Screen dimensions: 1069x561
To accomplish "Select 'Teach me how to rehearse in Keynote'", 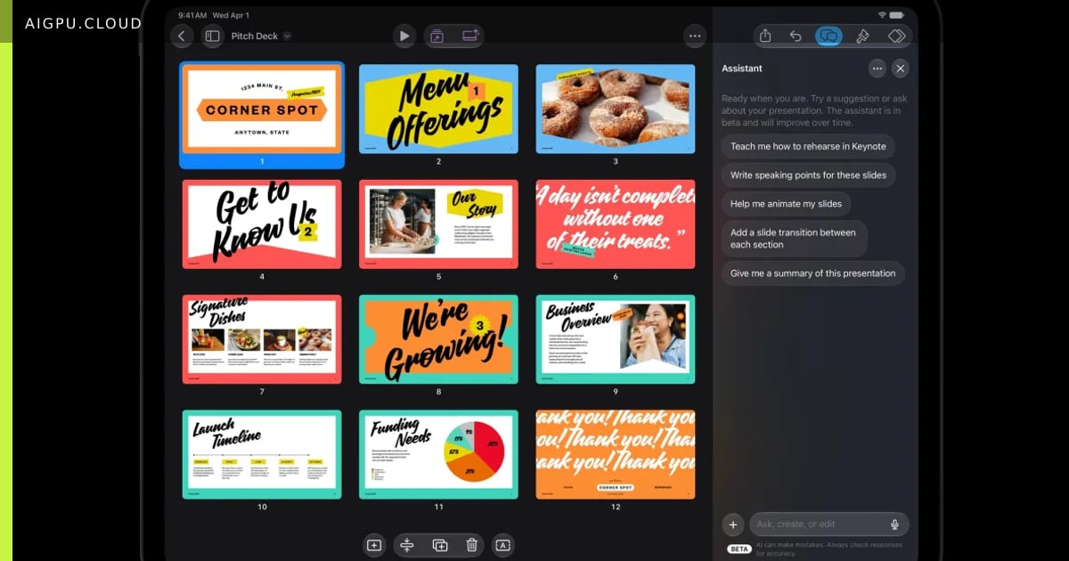I will [x=808, y=147].
